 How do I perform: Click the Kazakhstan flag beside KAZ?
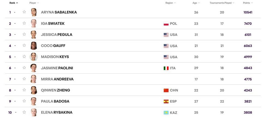tap(166, 113)
